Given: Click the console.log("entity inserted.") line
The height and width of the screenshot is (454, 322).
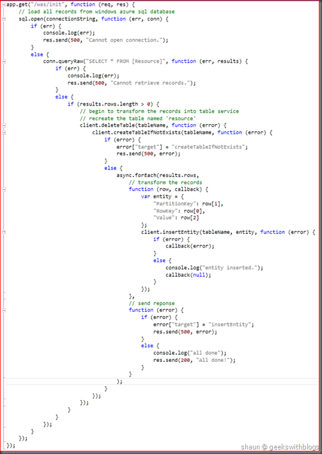Looking at the screenshot, I should coord(215,268).
